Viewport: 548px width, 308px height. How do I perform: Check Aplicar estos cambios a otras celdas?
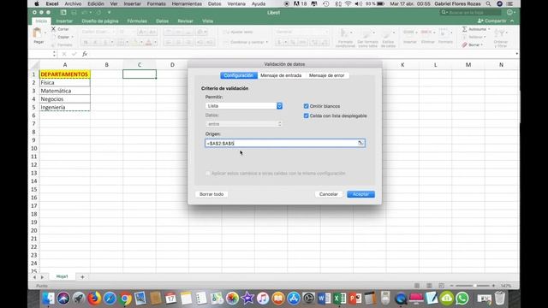(207, 173)
